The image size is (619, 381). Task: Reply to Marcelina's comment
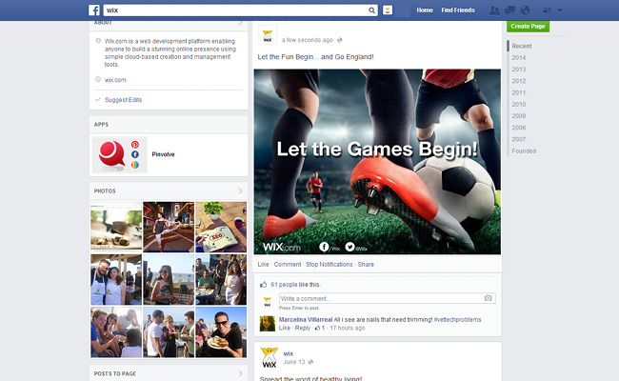(303, 328)
